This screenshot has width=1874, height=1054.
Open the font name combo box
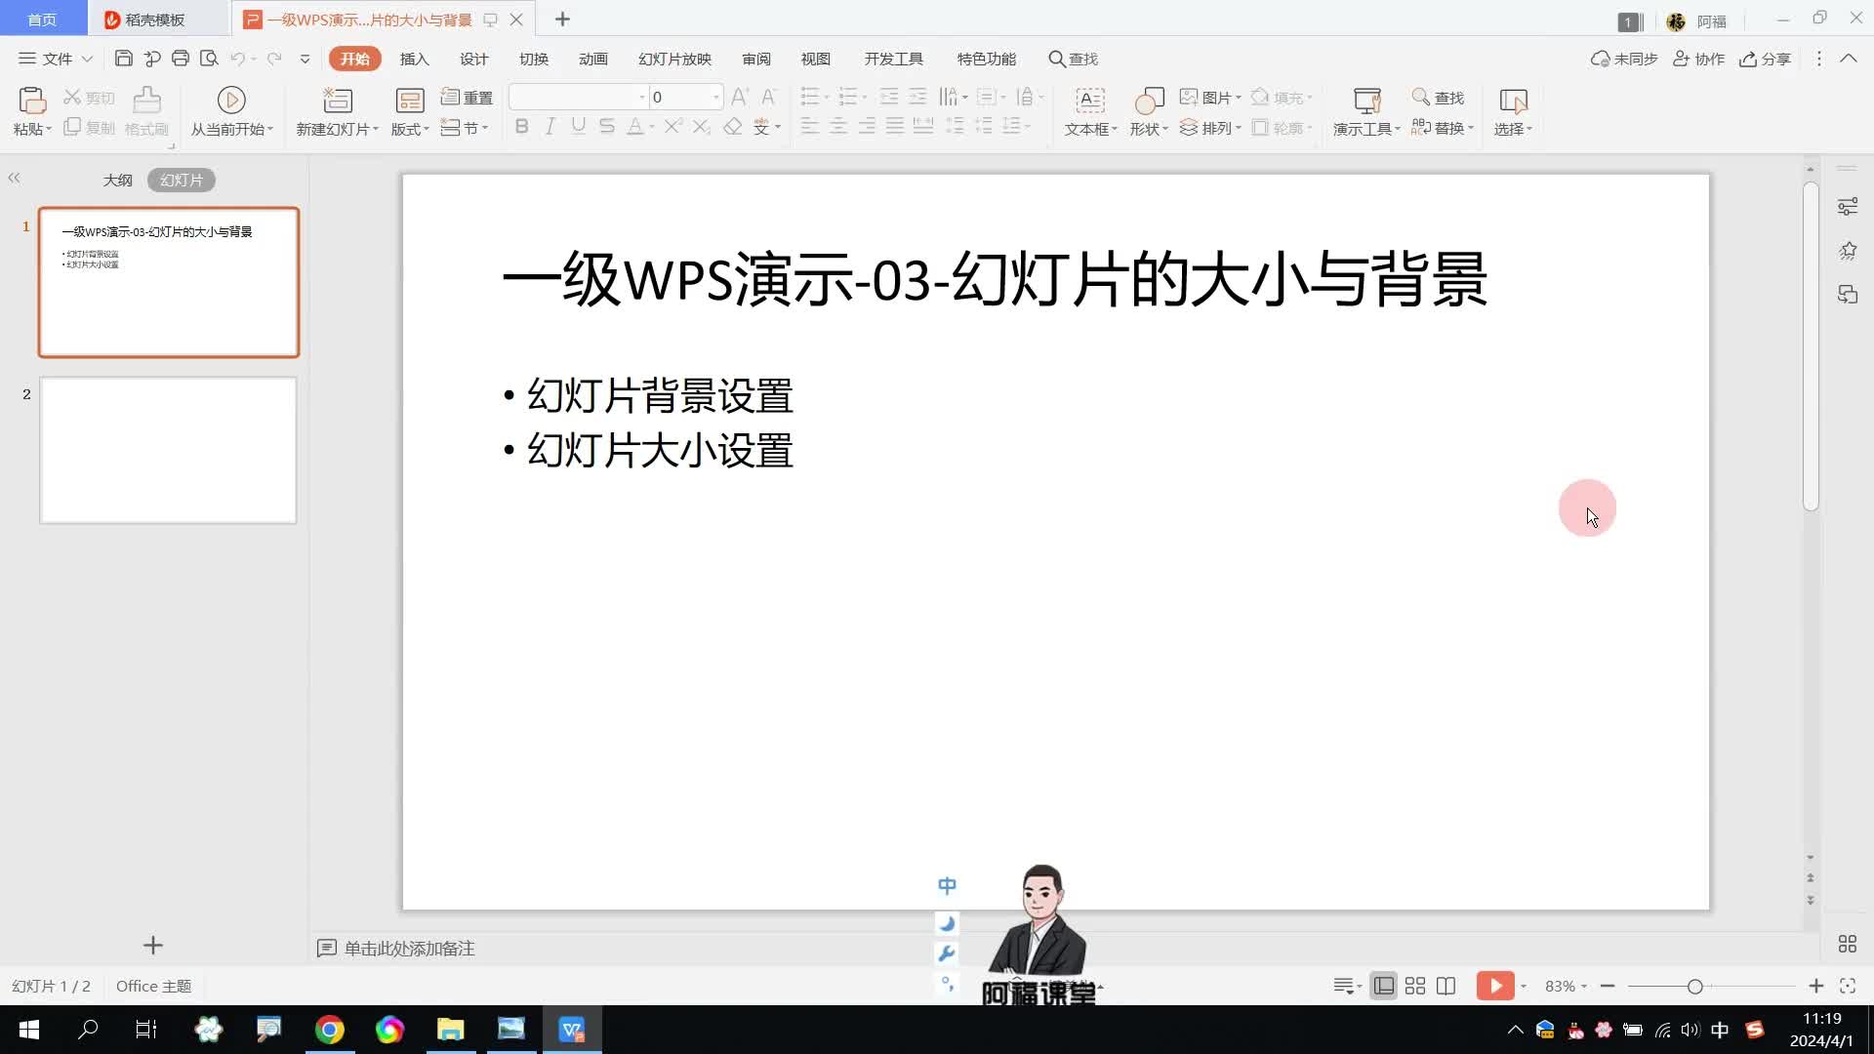(x=578, y=97)
